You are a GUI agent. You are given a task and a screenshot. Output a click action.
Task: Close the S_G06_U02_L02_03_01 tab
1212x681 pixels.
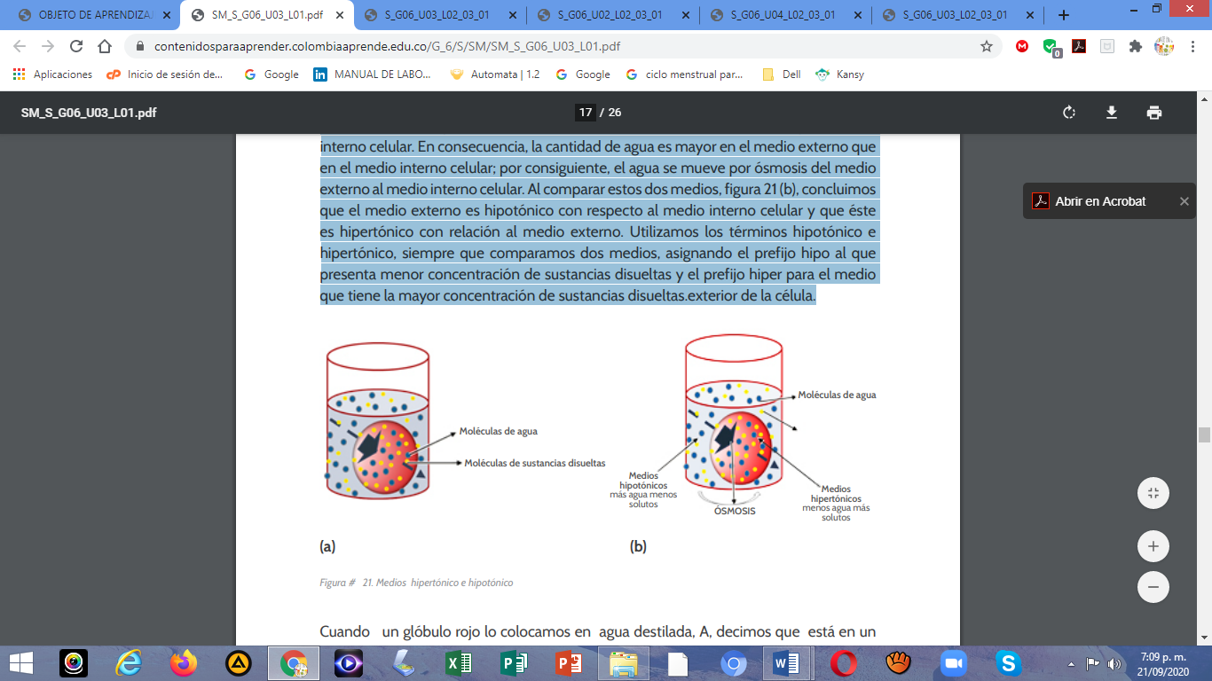(685, 15)
